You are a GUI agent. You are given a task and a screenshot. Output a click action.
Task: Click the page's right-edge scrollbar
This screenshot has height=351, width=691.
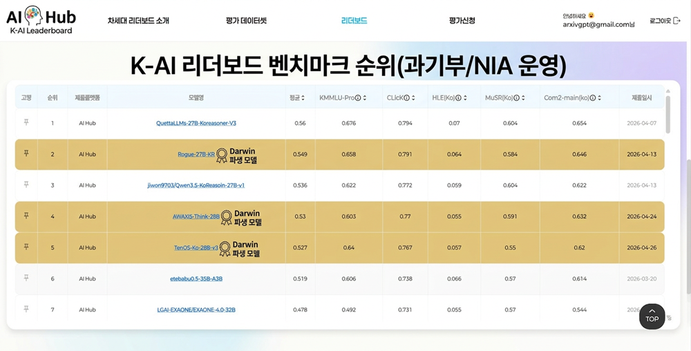coord(688,227)
